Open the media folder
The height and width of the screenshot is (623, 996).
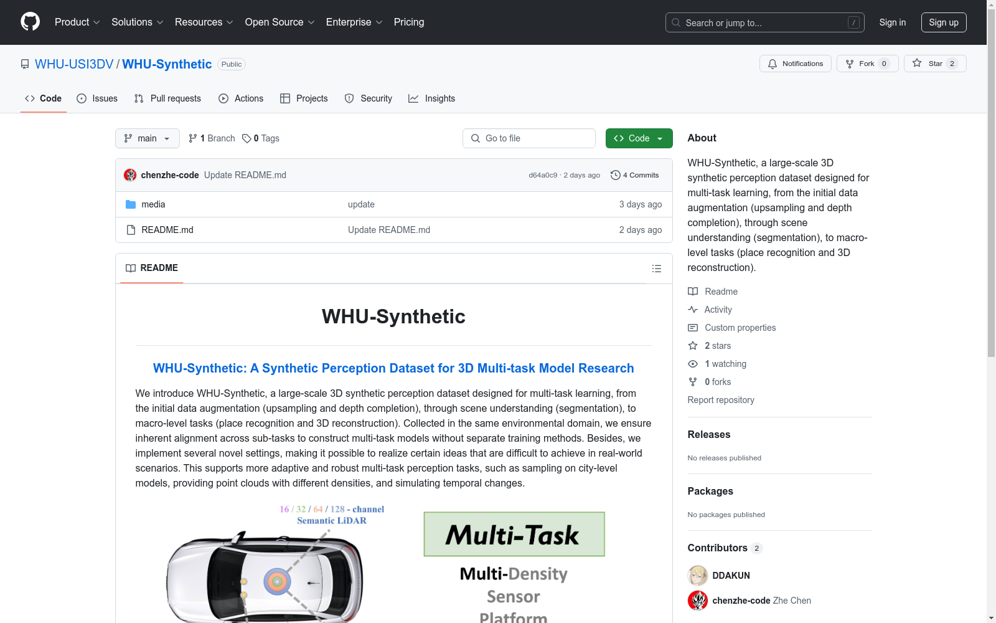pos(153,204)
